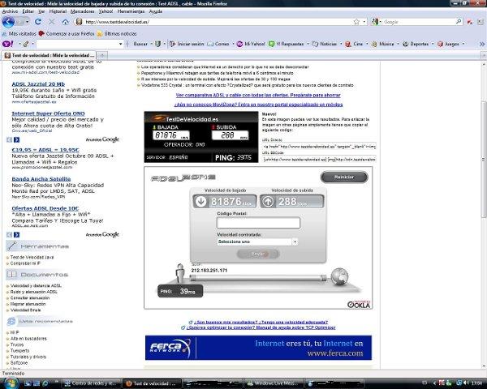Click the Stop loading X icon
The width and height of the screenshot is (487, 389).
(x=52, y=22)
